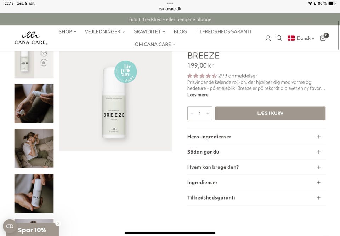The height and width of the screenshot is (236, 340).
Task: Open the Dansk language dropdown
Action: click(x=301, y=38)
